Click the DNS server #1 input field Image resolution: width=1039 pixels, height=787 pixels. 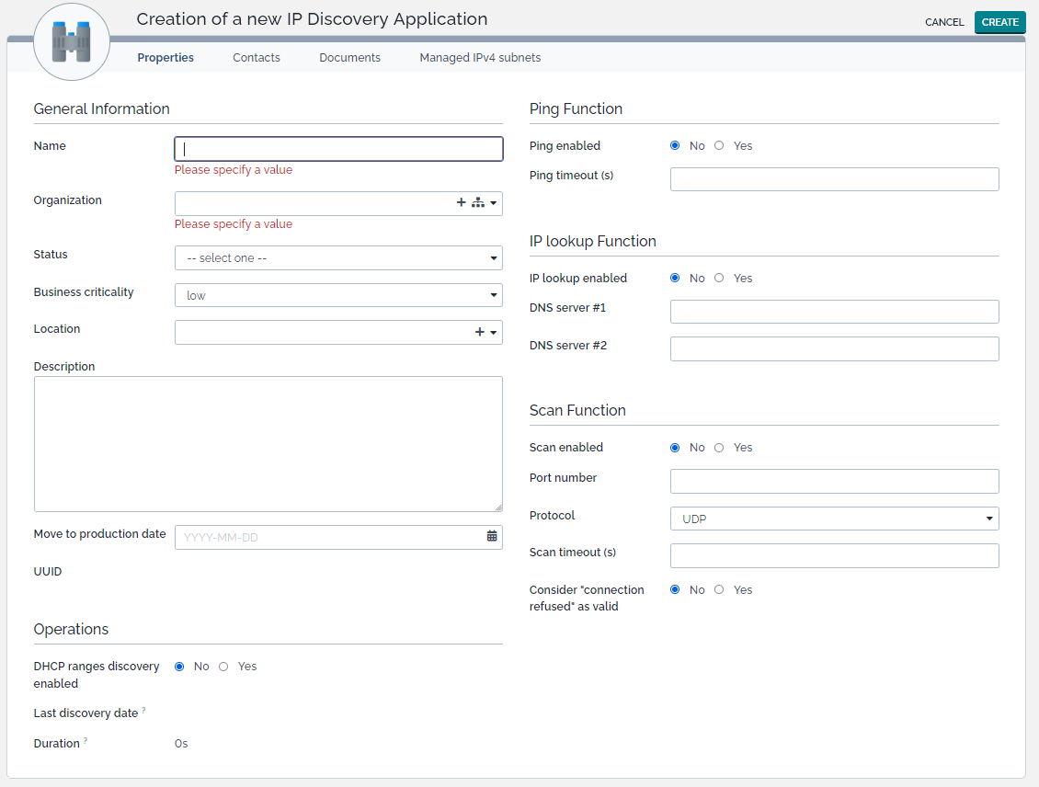[x=834, y=312]
